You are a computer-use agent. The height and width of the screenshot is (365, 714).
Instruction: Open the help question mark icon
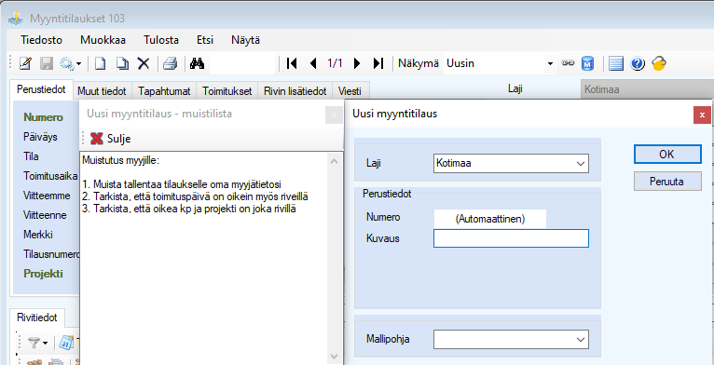637,63
